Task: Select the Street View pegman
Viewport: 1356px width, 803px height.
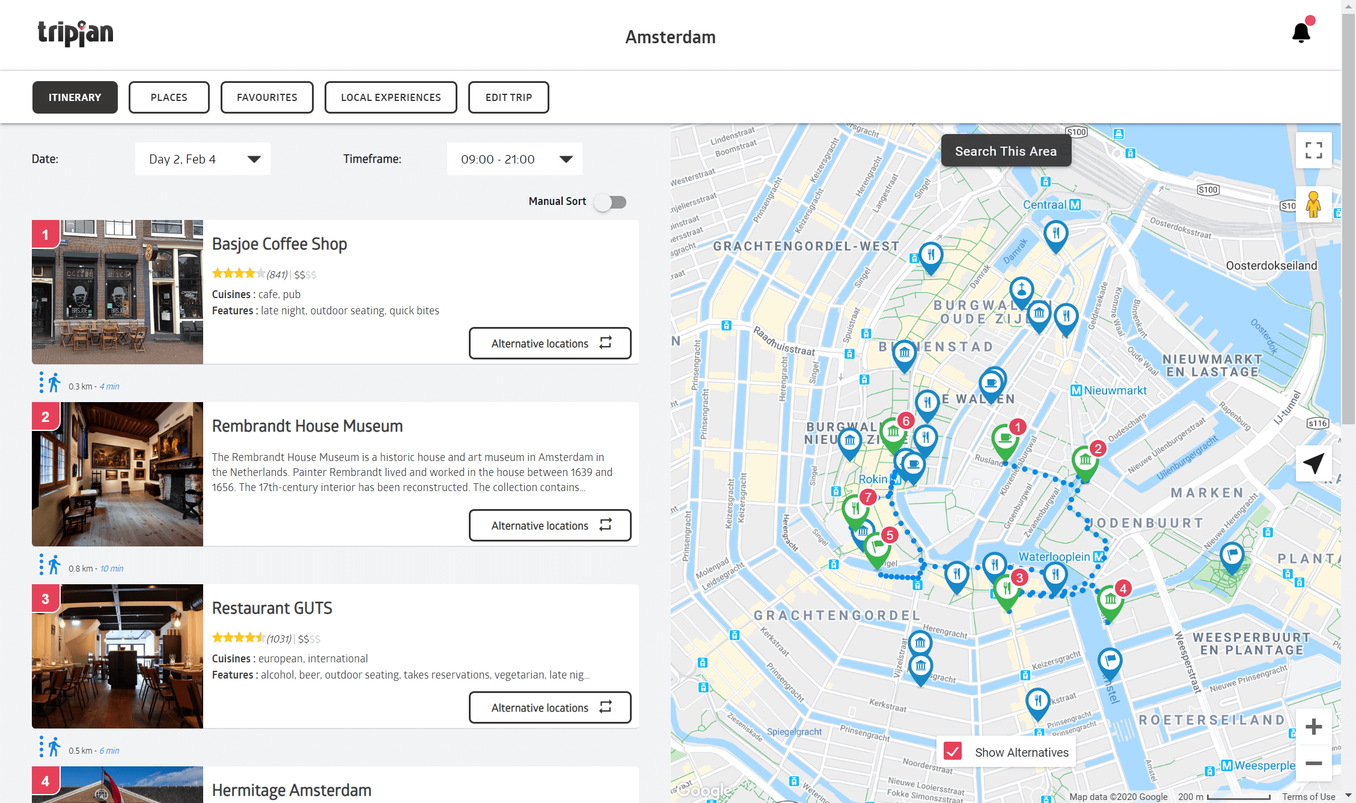Action: pos(1313,204)
